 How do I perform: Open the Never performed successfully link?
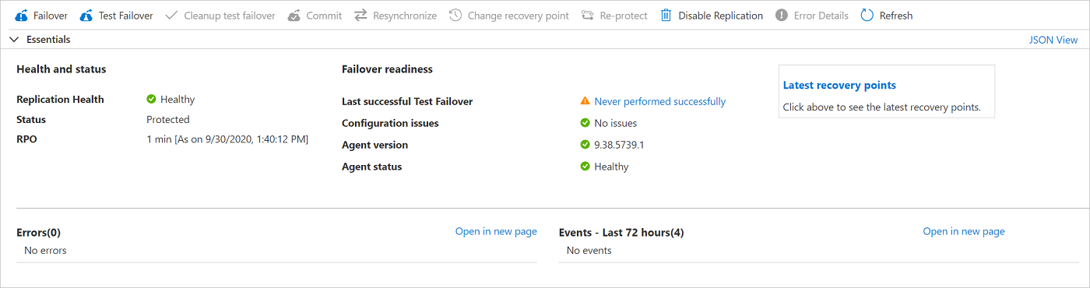point(660,101)
